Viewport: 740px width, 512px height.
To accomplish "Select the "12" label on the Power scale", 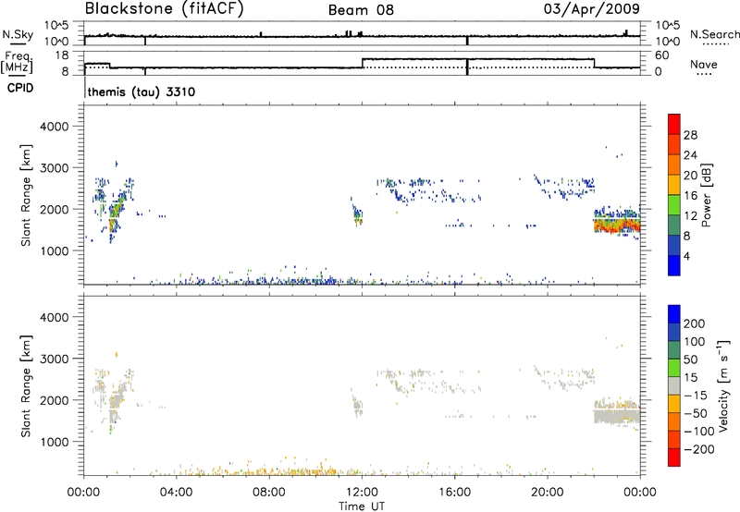I will tap(690, 216).
